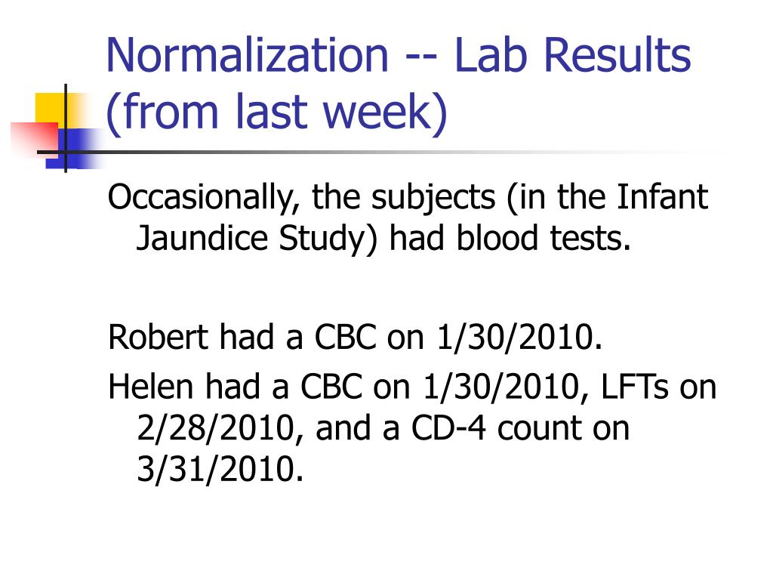Click the slide title 'Normalization -- Lab Results'
773x580 pixels.
[399, 54]
